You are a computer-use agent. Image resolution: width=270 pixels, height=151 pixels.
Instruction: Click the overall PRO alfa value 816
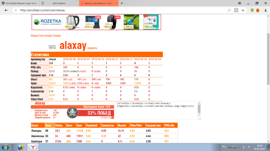pos(51,67)
